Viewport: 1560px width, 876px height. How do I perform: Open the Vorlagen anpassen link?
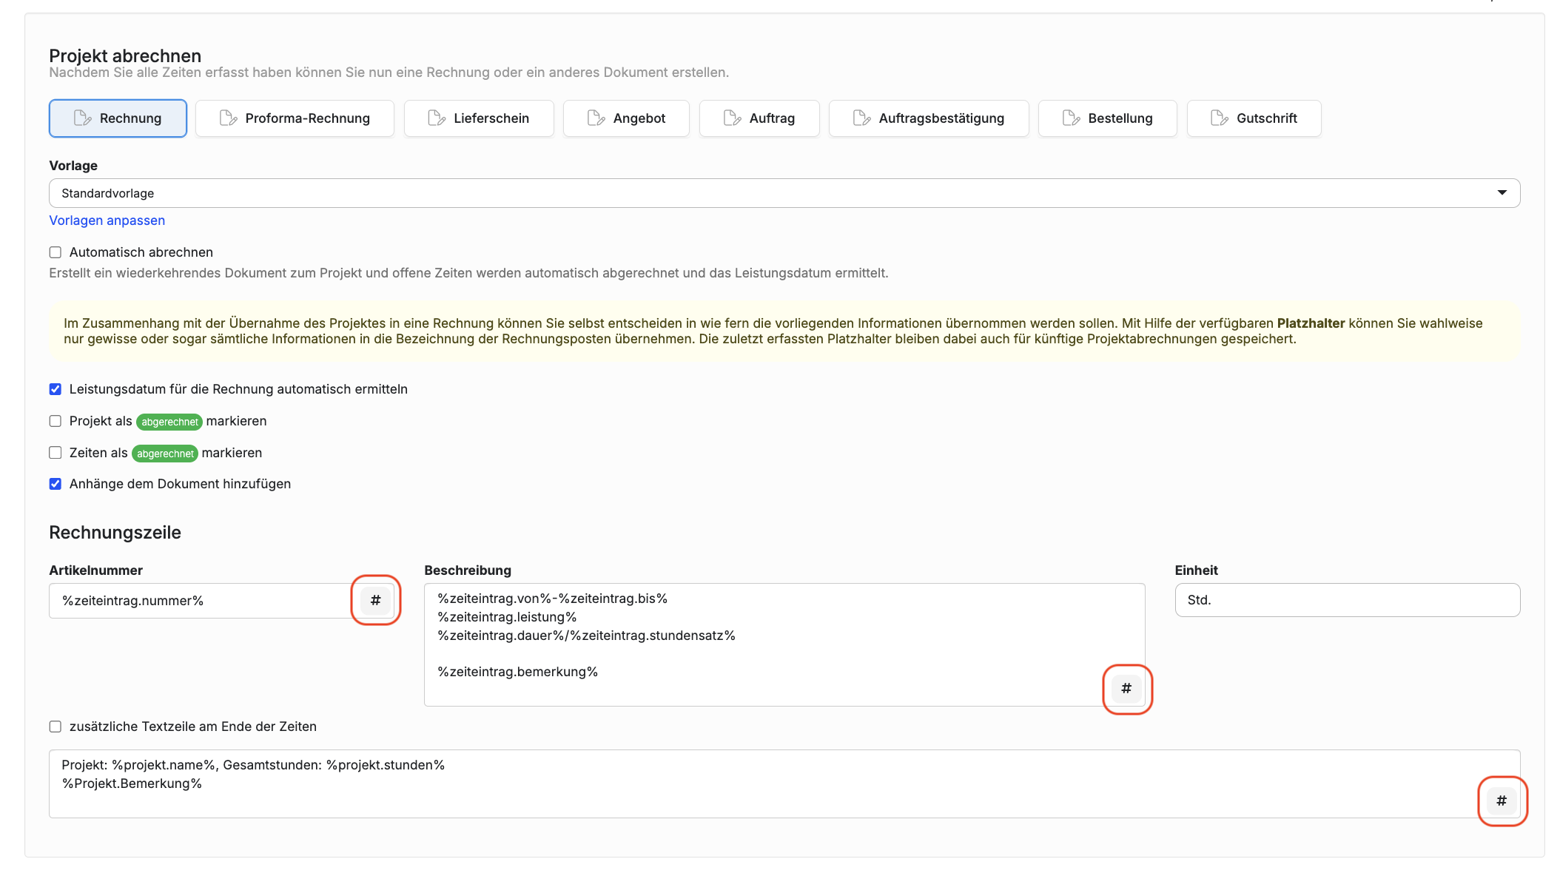click(x=107, y=220)
